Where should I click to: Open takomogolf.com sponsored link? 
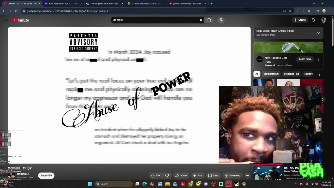coord(284,65)
